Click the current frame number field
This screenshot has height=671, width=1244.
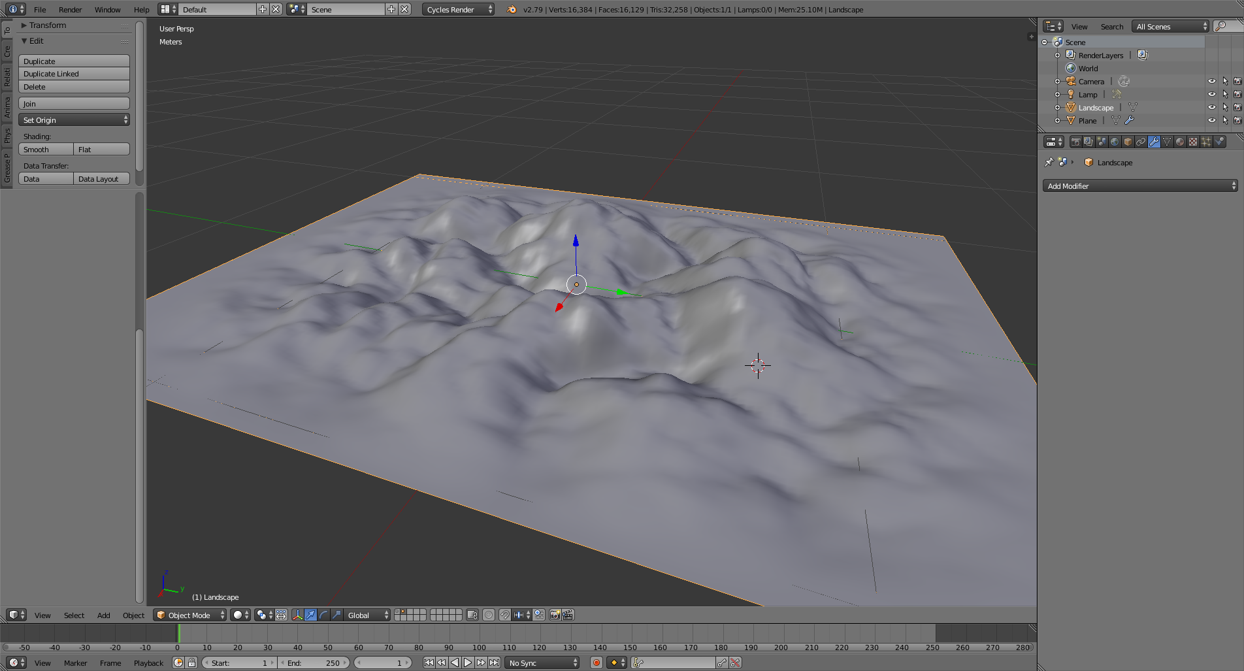coord(383,663)
